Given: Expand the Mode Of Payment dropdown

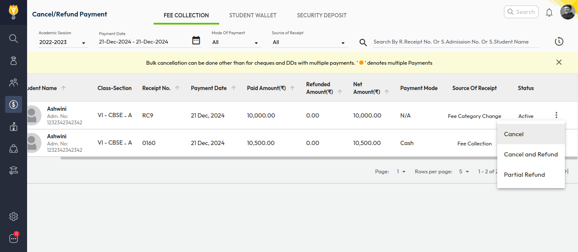Looking at the screenshot, I should (x=236, y=42).
